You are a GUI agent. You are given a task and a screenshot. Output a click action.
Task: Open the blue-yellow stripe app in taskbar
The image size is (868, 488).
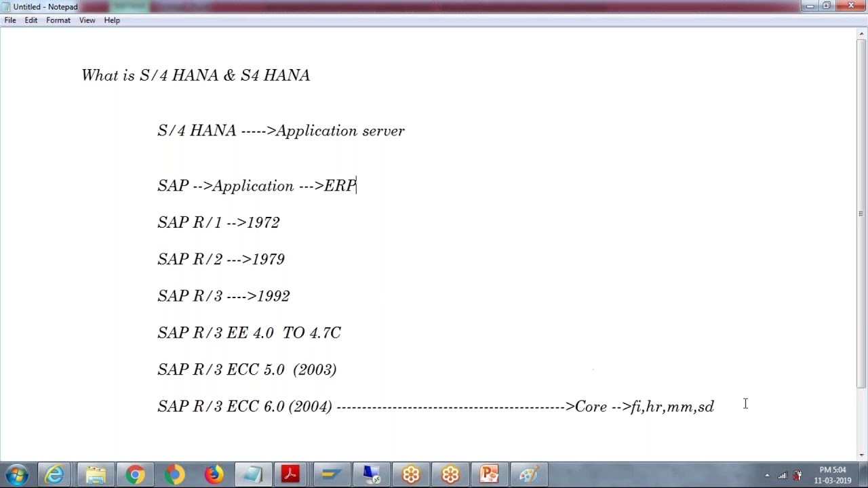(332, 474)
